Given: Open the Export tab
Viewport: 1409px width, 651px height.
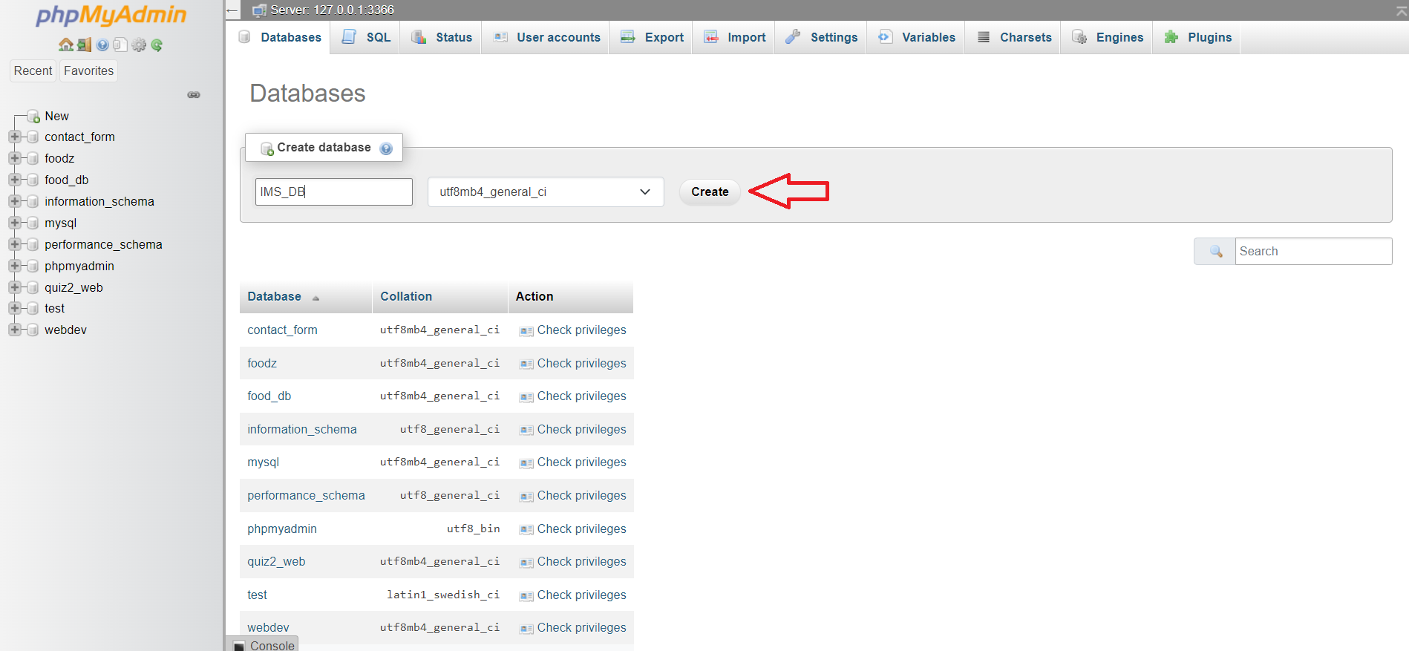Looking at the screenshot, I should [651, 37].
